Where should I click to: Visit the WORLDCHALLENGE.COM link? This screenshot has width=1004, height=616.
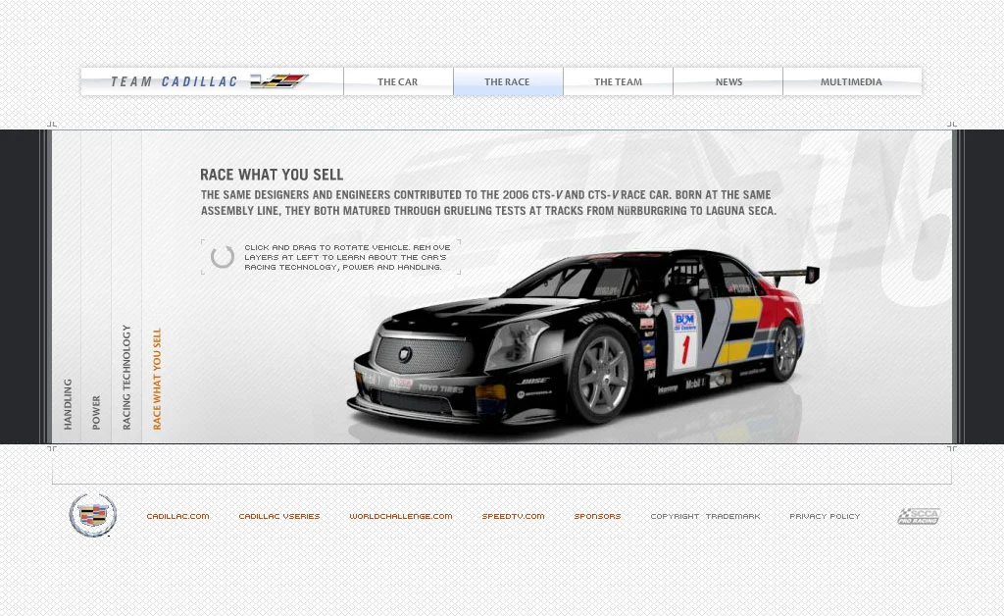[401, 516]
